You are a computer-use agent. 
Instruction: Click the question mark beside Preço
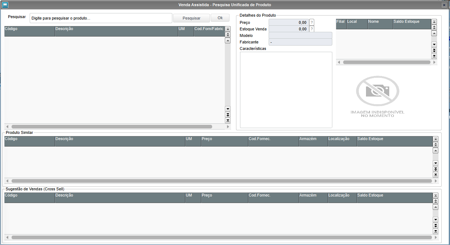(312, 22)
